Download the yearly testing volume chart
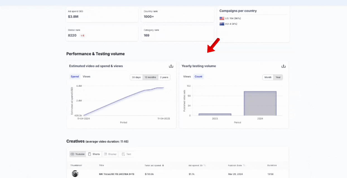 pyautogui.click(x=283, y=66)
